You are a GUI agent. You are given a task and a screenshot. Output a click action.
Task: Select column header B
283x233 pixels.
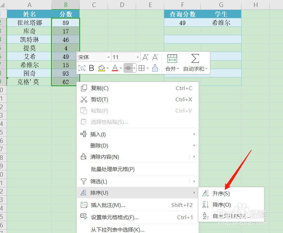(x=66, y=5)
